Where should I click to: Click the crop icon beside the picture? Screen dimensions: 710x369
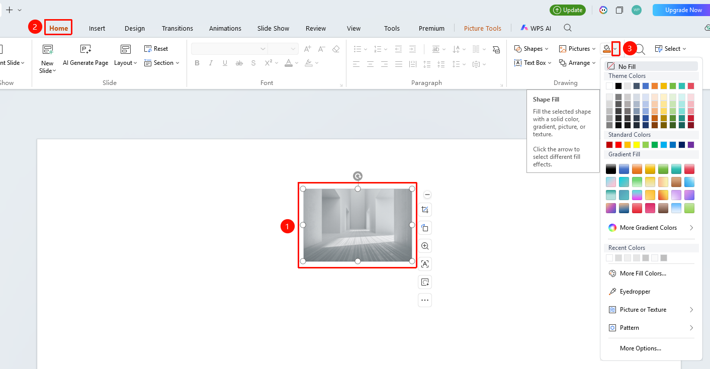pos(425,210)
